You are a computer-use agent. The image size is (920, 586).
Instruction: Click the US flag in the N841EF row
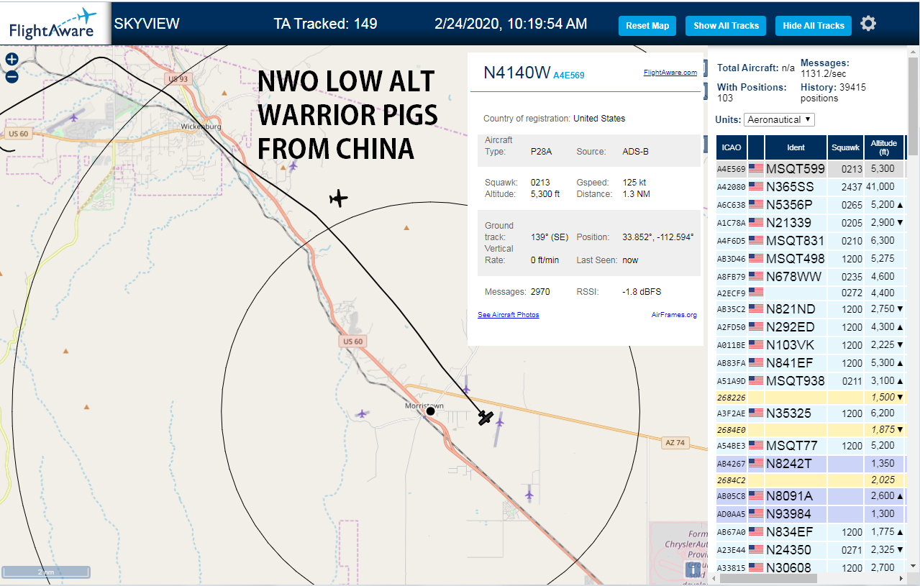756,363
